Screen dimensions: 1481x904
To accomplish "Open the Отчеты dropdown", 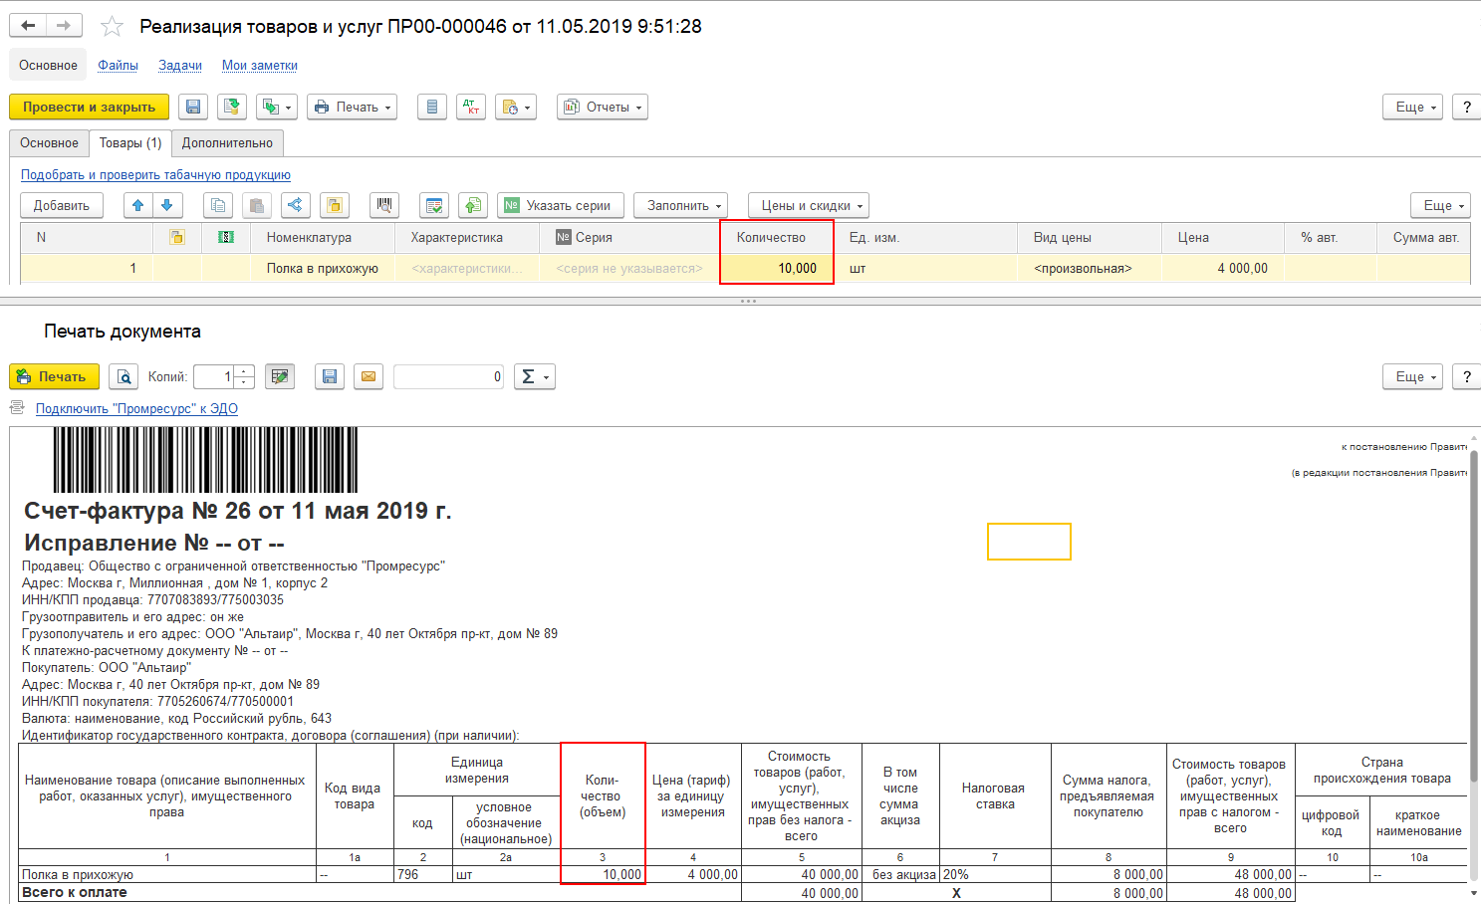I will pyautogui.click(x=603, y=107).
